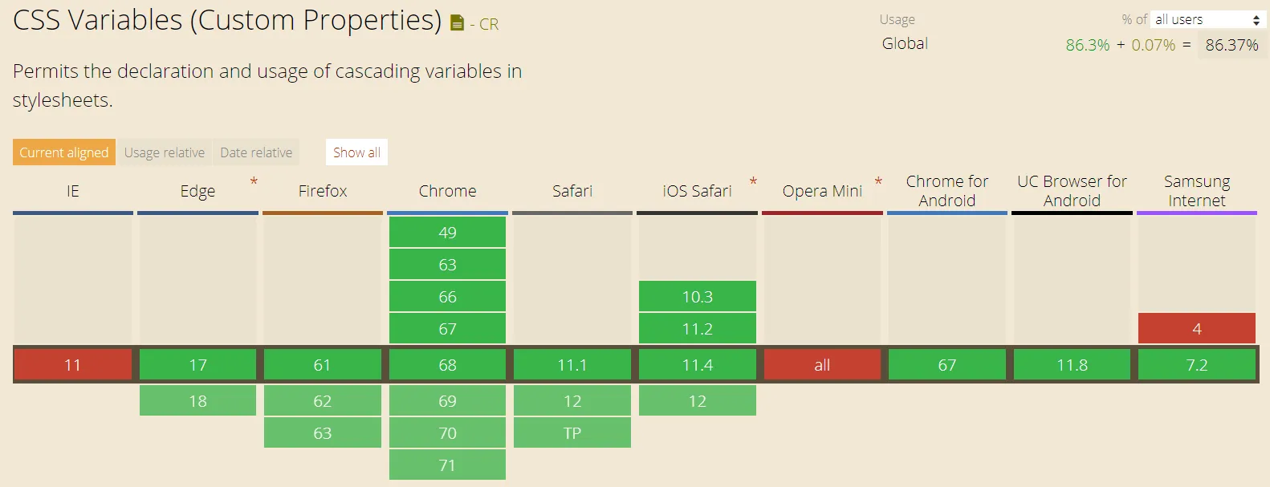The width and height of the screenshot is (1270, 487).
Task: Select the Firefox 61 support cell
Action: (x=322, y=364)
